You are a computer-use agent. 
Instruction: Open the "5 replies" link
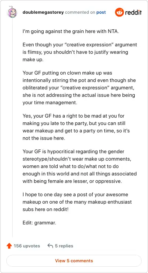pyautogui.click(x=64, y=246)
